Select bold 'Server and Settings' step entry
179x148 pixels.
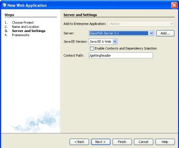pyautogui.click(x=28, y=31)
